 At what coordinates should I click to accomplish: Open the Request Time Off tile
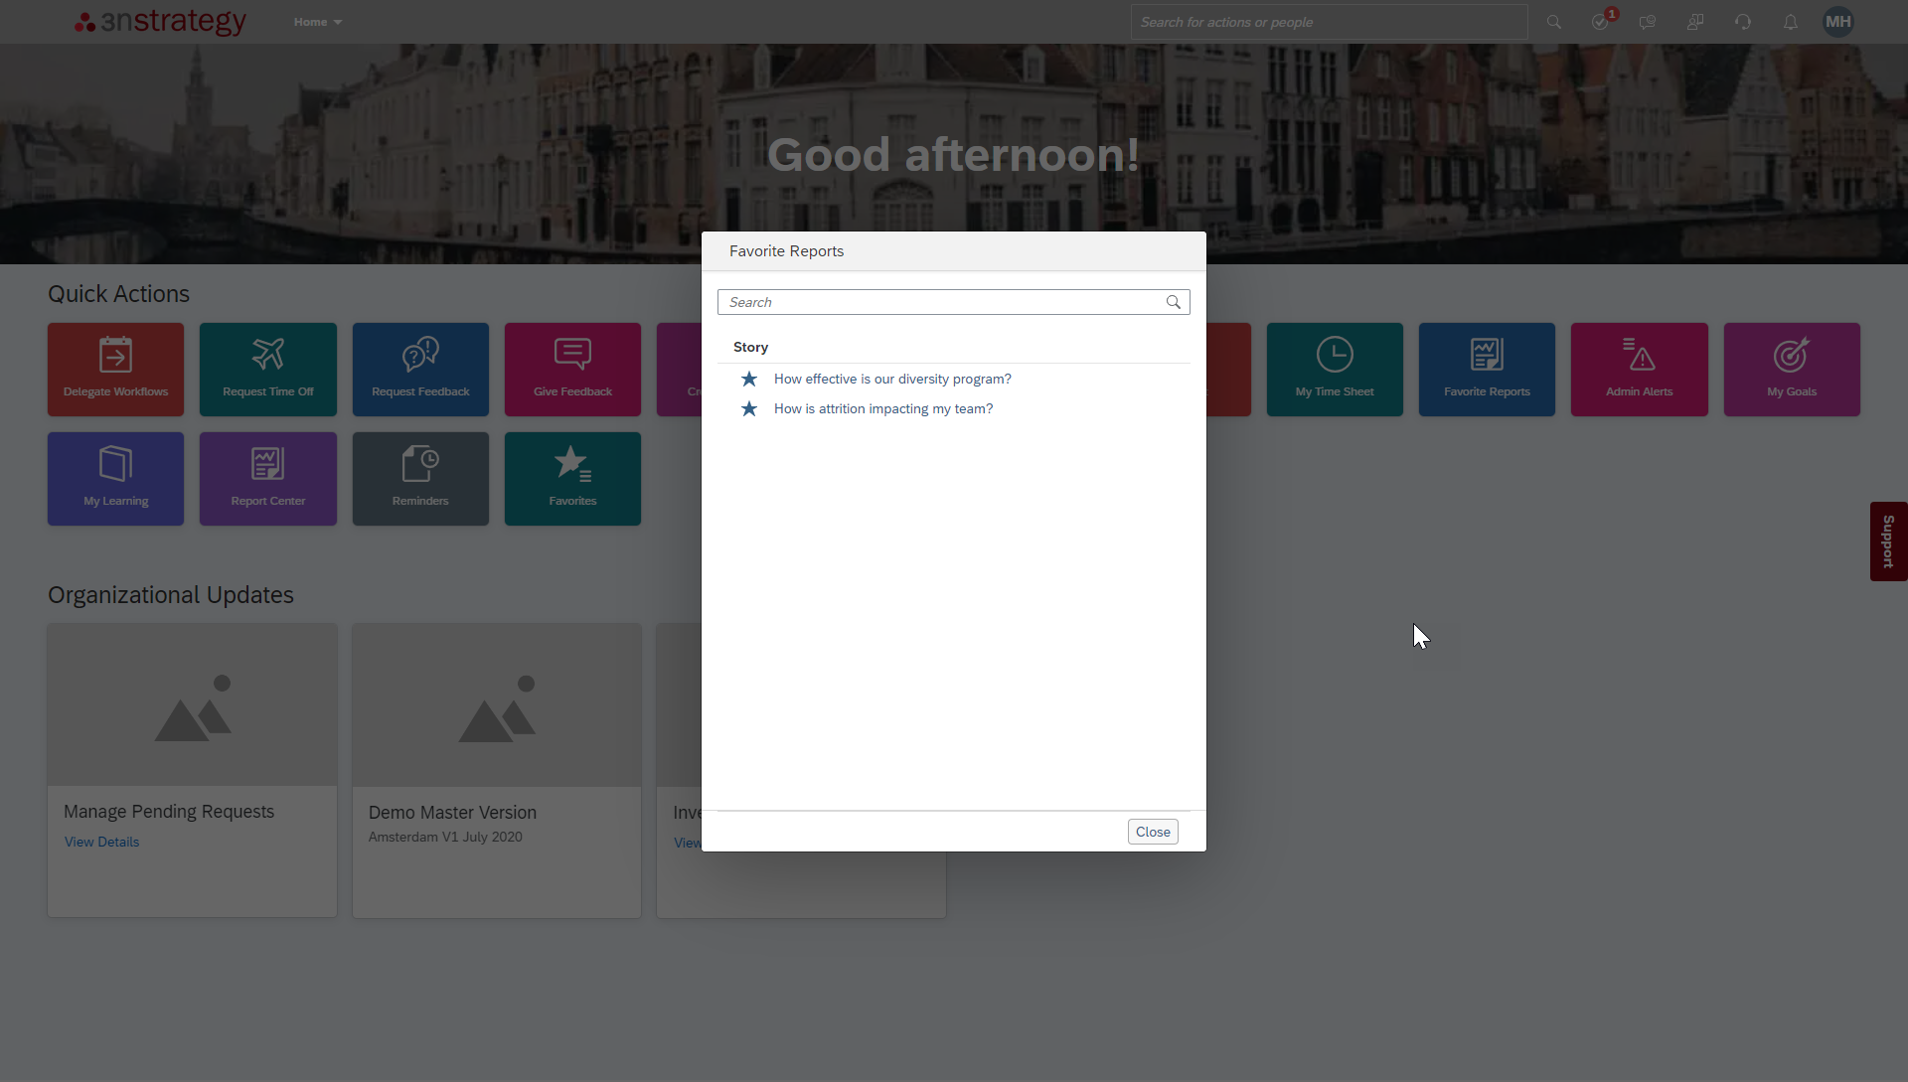click(268, 369)
